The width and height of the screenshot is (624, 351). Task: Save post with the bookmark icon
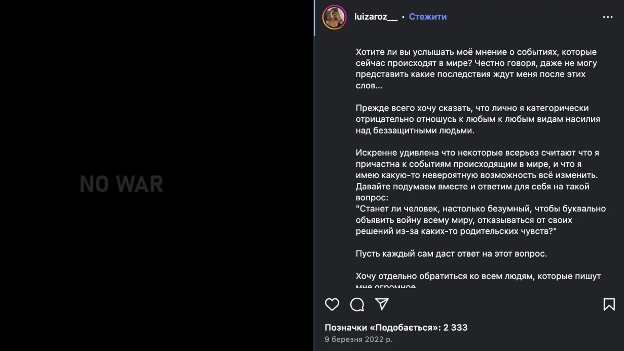click(609, 304)
